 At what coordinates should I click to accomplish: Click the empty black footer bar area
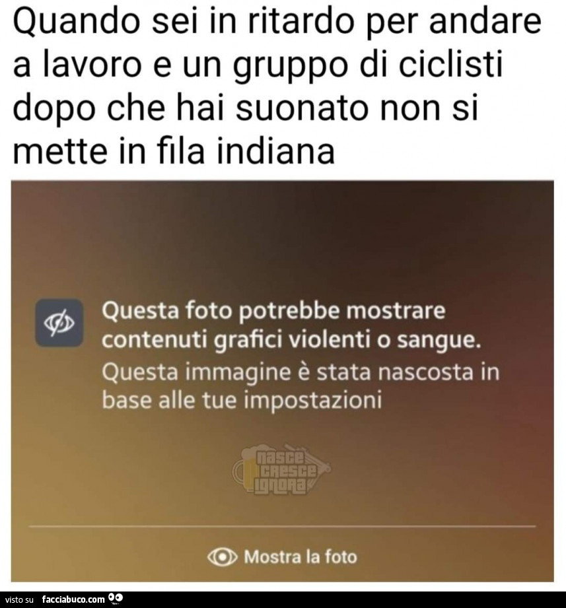point(341,599)
